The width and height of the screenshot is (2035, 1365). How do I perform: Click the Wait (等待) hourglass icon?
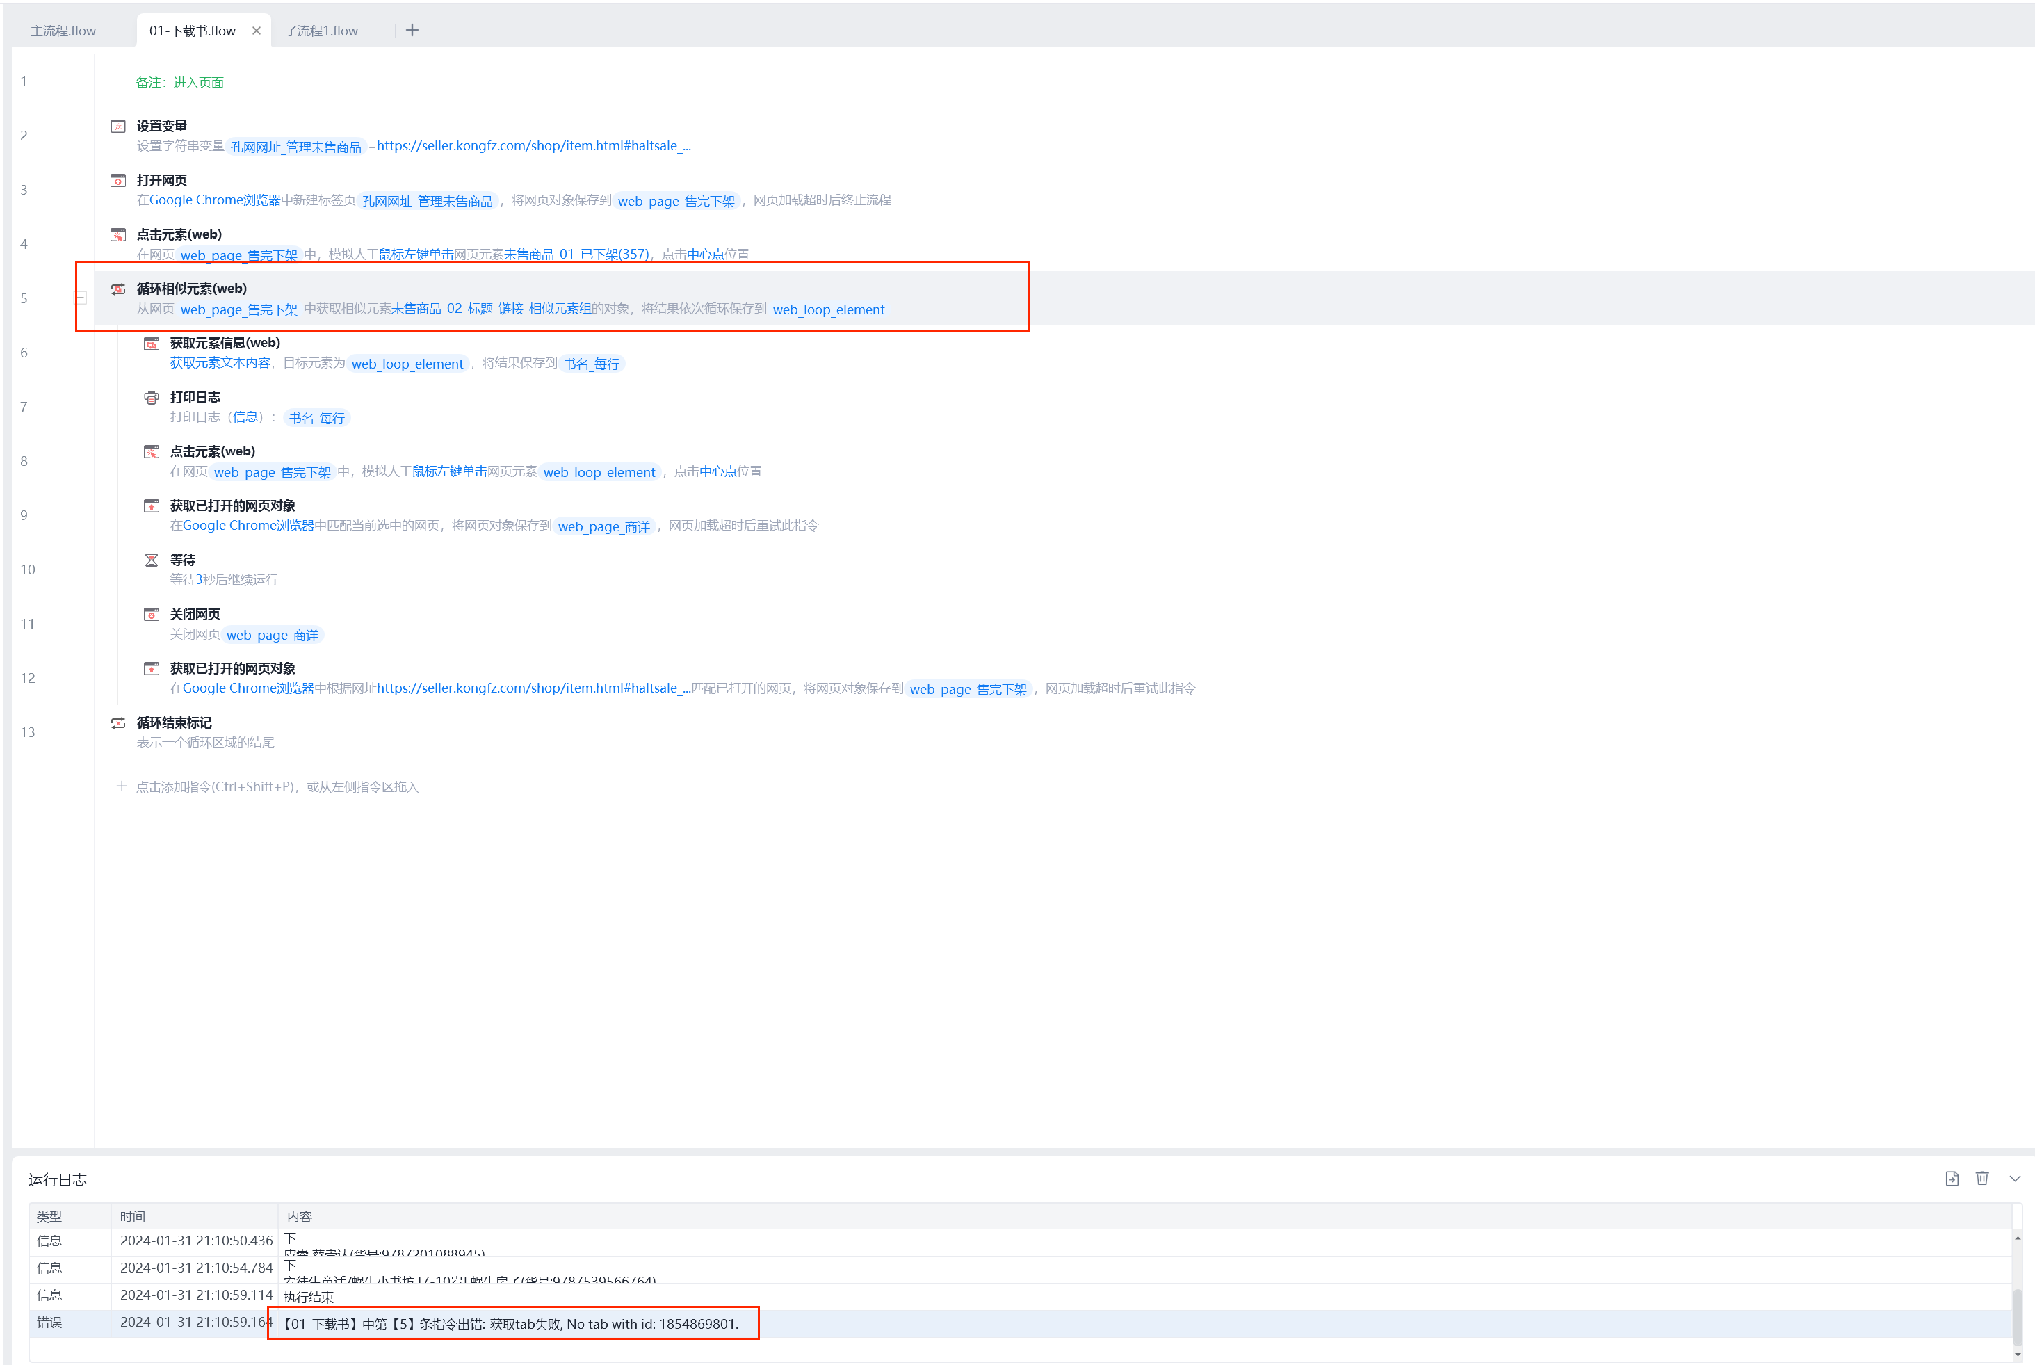152,560
